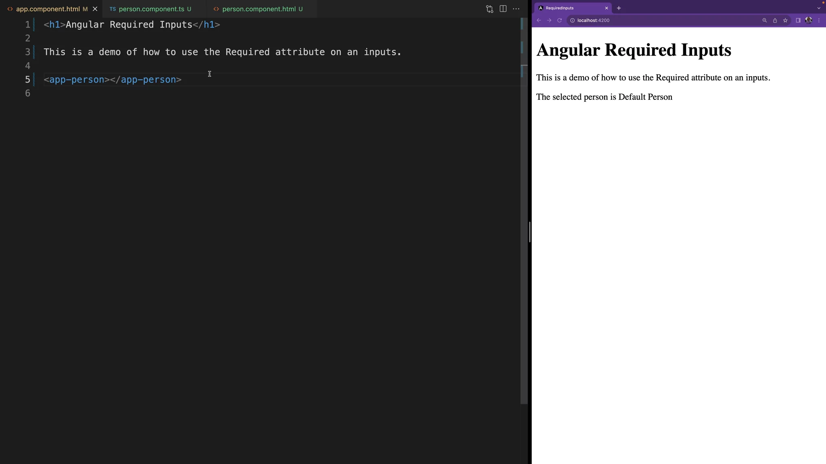Image resolution: width=826 pixels, height=464 pixels.
Task: Close the app.component.html editor tab
Action: [x=95, y=9]
